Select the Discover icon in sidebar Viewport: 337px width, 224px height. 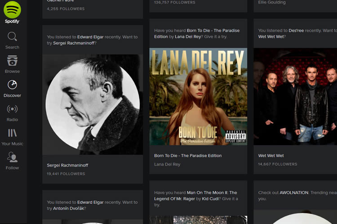(12, 85)
